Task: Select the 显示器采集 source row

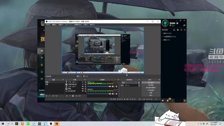Action: click(x=76, y=91)
